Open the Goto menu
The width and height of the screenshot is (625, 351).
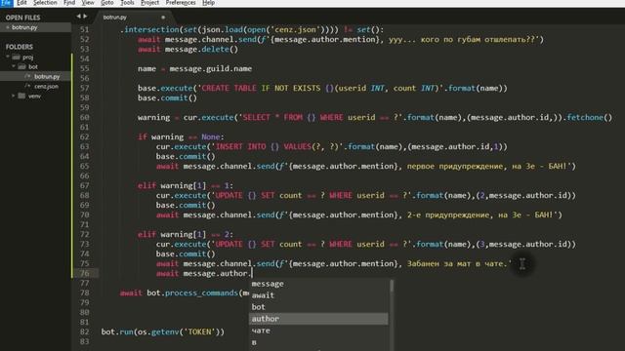106,3
